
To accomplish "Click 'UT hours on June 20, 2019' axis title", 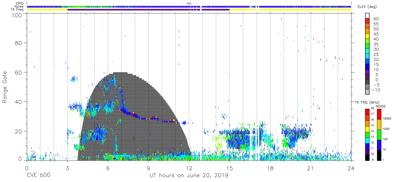I will point(189,176).
